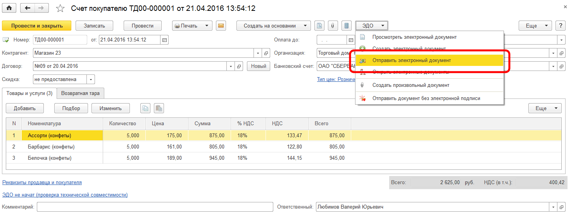This screenshot has width=571, height=214.
Task: Click the sum cell 945,00 in Сумма column
Action: 209,158
